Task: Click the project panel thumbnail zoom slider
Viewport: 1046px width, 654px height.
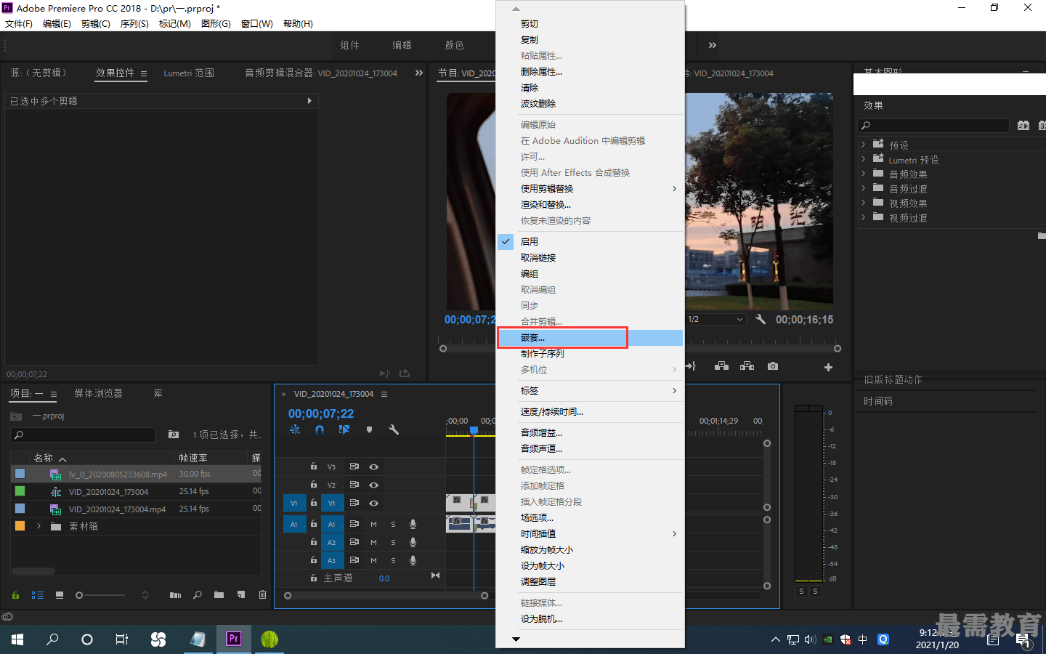Action: pos(101,595)
